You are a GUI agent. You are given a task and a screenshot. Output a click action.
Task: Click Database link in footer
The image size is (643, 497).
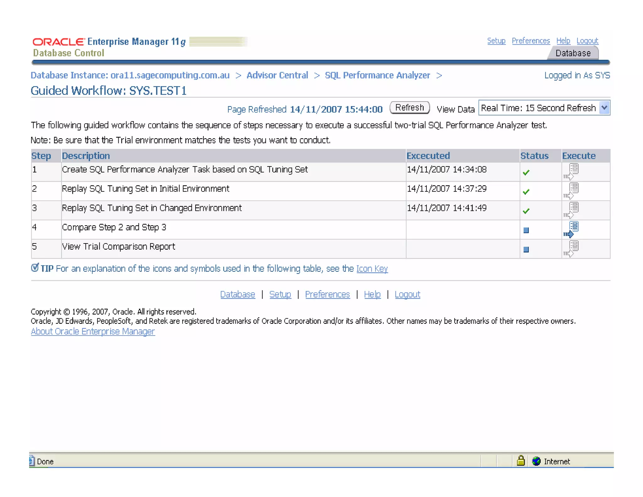(x=238, y=294)
